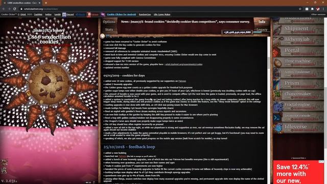Viewport: 327px width, 184px height.
Task: Open the Legacy ascension button
Action: 262,30
